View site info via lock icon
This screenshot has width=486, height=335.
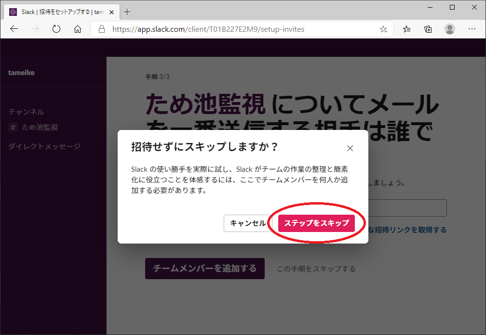(102, 29)
